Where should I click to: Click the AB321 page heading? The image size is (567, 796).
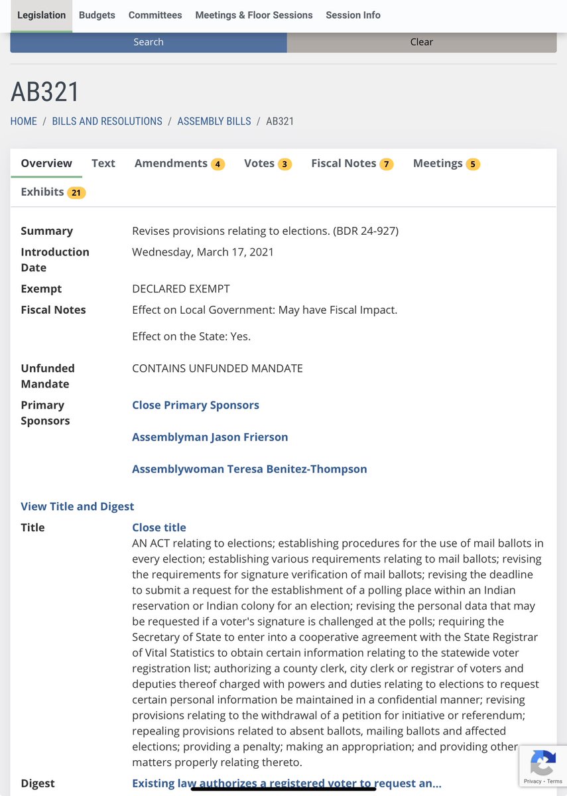pyautogui.click(x=45, y=92)
